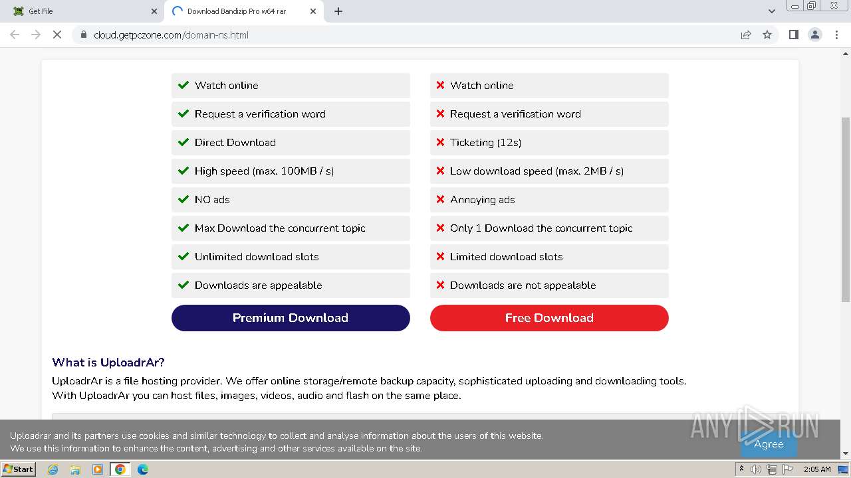Click the address bar URL
This screenshot has width=851, height=478.
171,35
